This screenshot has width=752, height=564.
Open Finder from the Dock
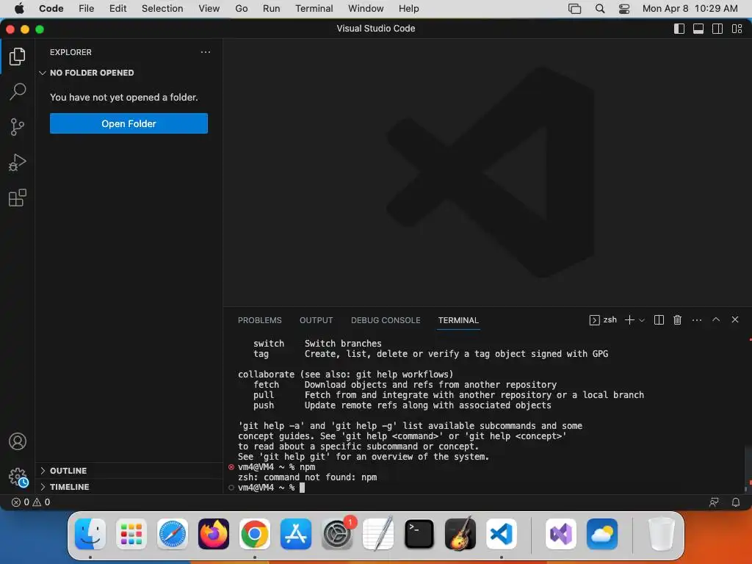[x=90, y=534]
